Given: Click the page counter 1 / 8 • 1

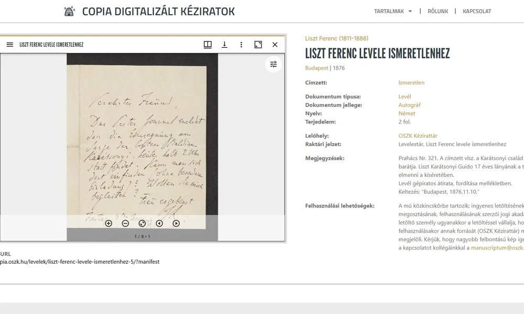Looking at the screenshot, I should click(x=143, y=237).
